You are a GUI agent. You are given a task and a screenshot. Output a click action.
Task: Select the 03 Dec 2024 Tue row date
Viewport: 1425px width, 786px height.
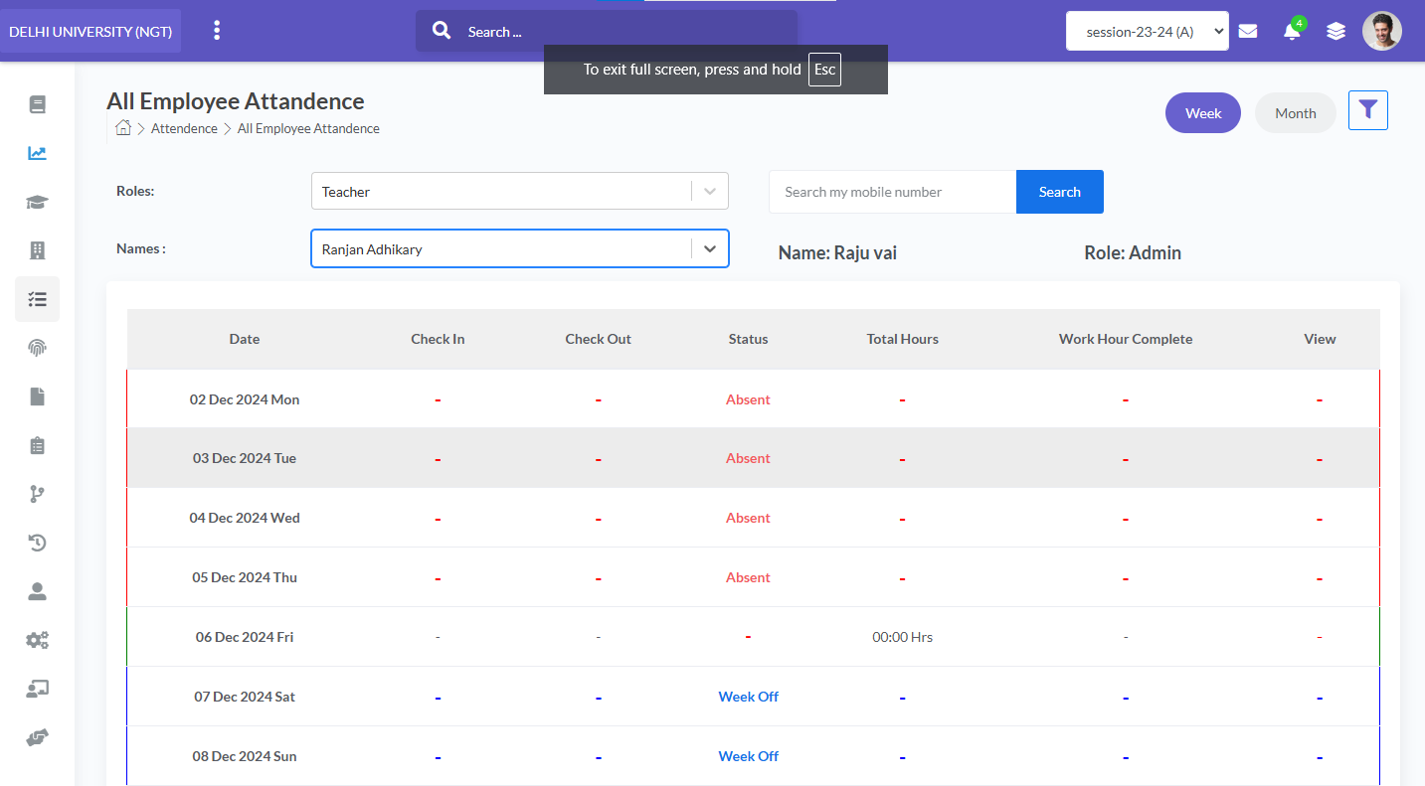pyautogui.click(x=245, y=458)
